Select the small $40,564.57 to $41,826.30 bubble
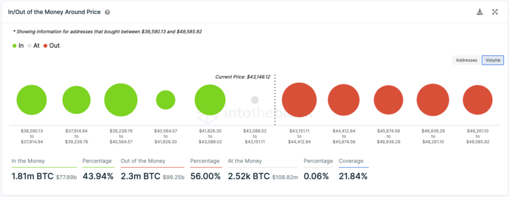Viewport: 509px width, 197px height. pos(166,100)
